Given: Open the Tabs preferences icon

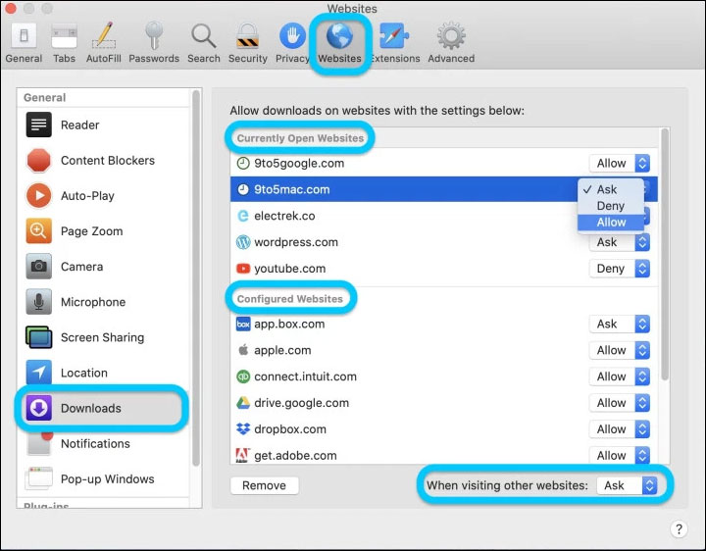Looking at the screenshot, I should coord(64,36).
